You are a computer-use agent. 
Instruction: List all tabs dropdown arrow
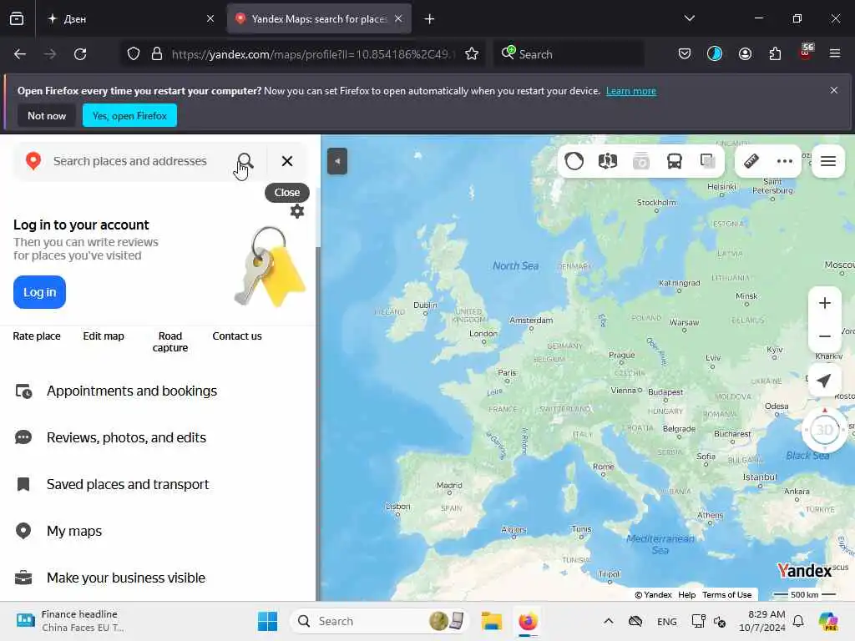[x=689, y=18]
